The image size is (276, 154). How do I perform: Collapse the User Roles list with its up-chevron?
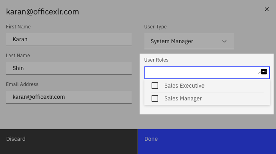pyautogui.click(x=260, y=72)
